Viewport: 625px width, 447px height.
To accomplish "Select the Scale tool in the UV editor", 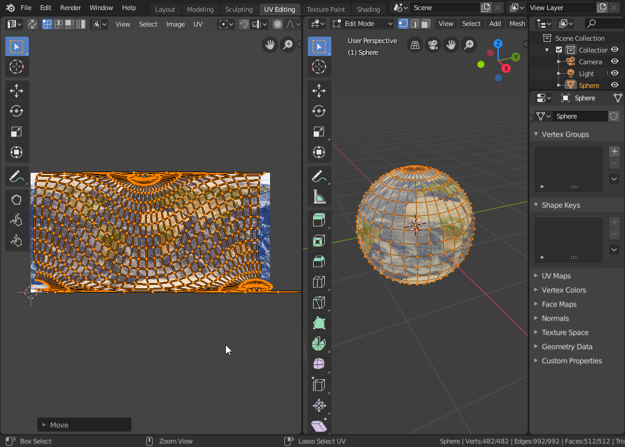I will click(x=17, y=132).
